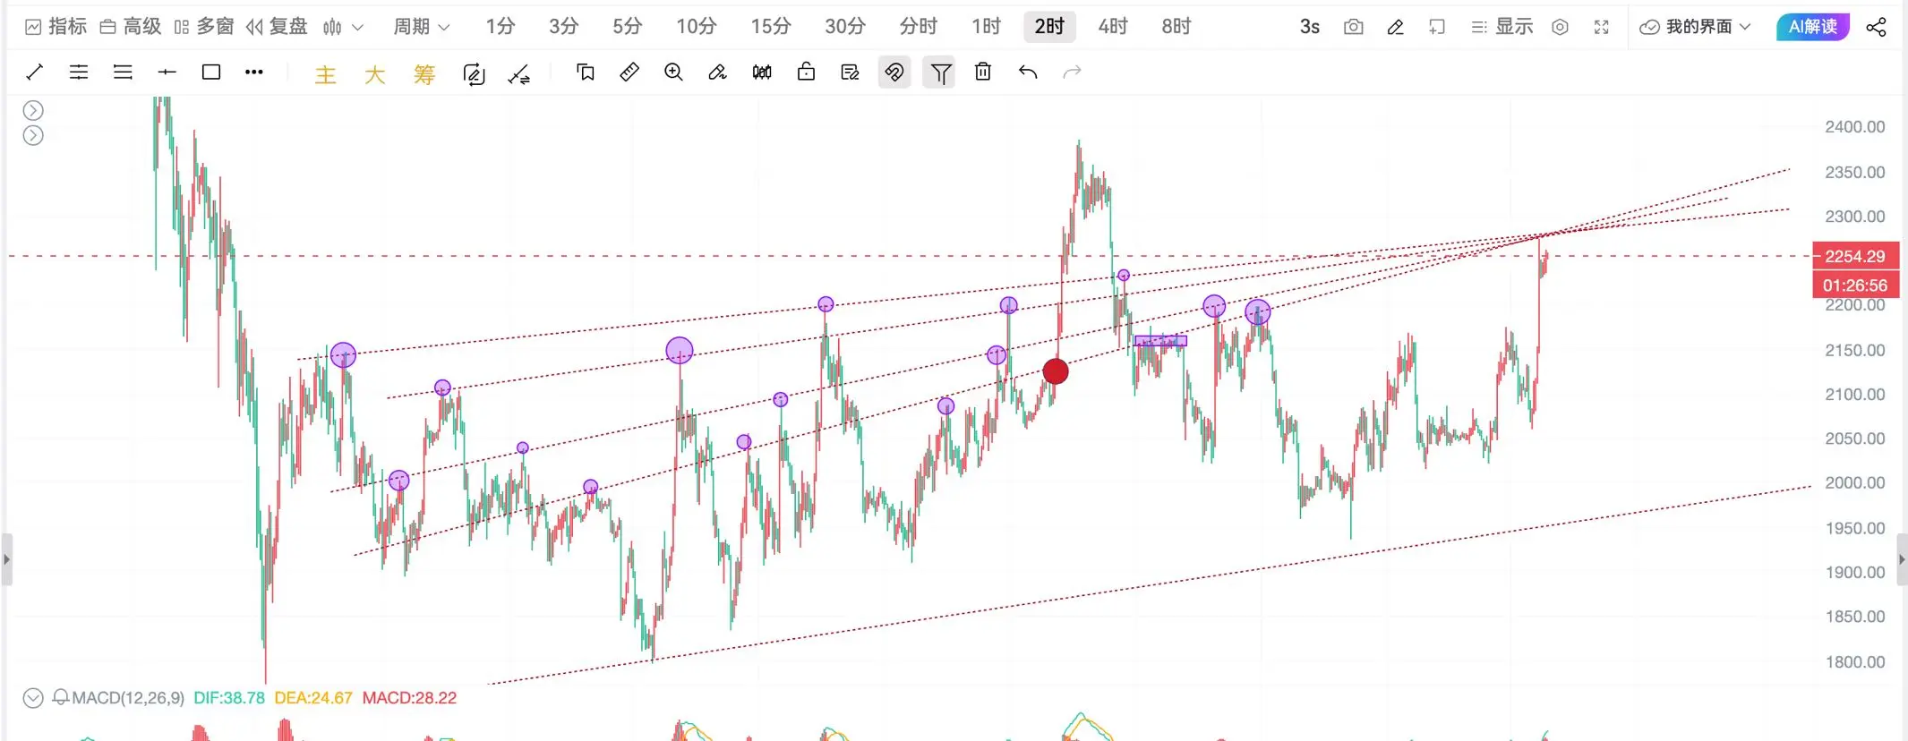This screenshot has height=741, width=1908.
Task: Take a chart snapshot with camera icon
Action: 1354,27
